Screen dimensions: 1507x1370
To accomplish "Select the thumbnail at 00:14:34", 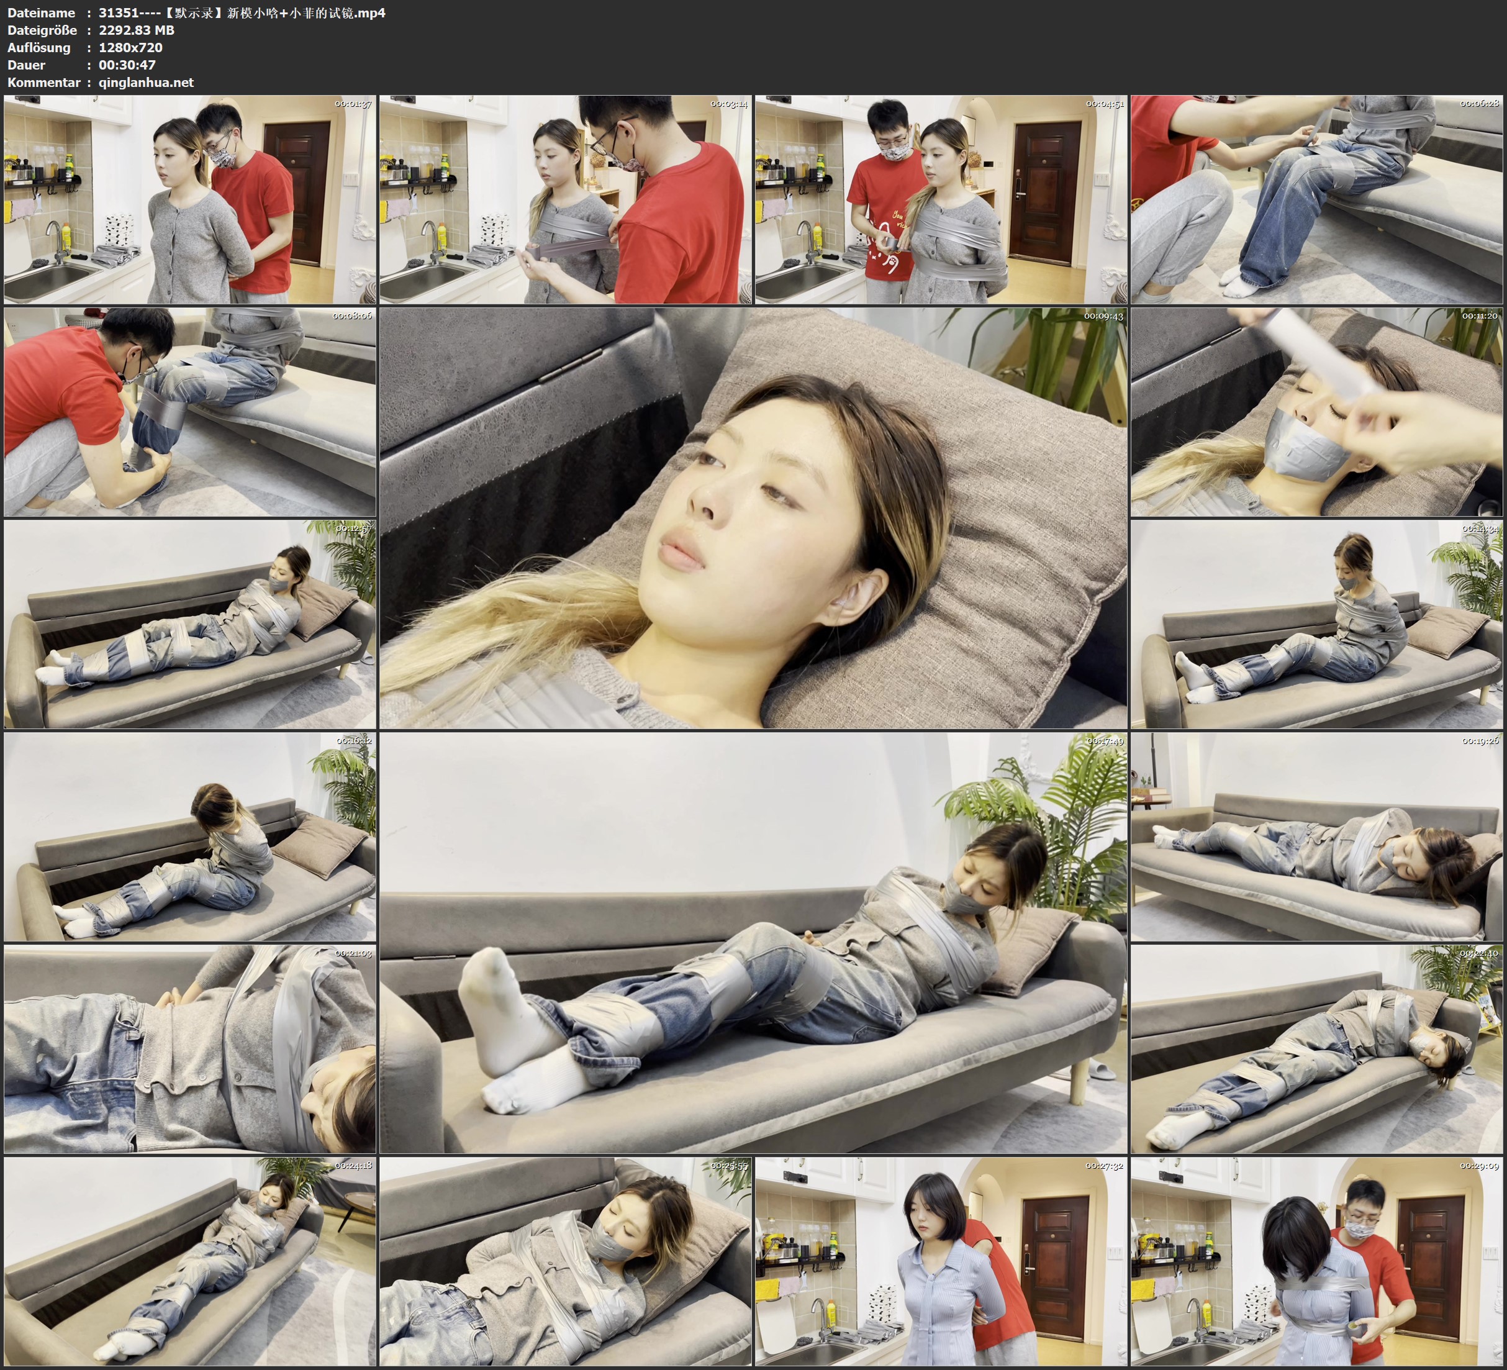I will click(1316, 624).
